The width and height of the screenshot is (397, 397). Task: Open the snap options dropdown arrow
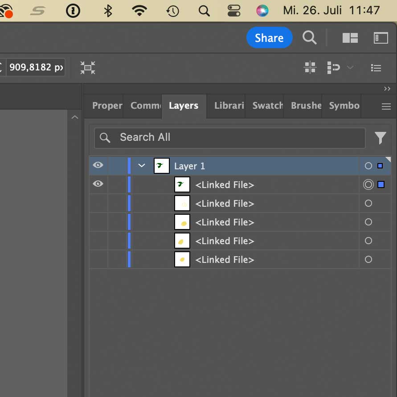point(350,67)
